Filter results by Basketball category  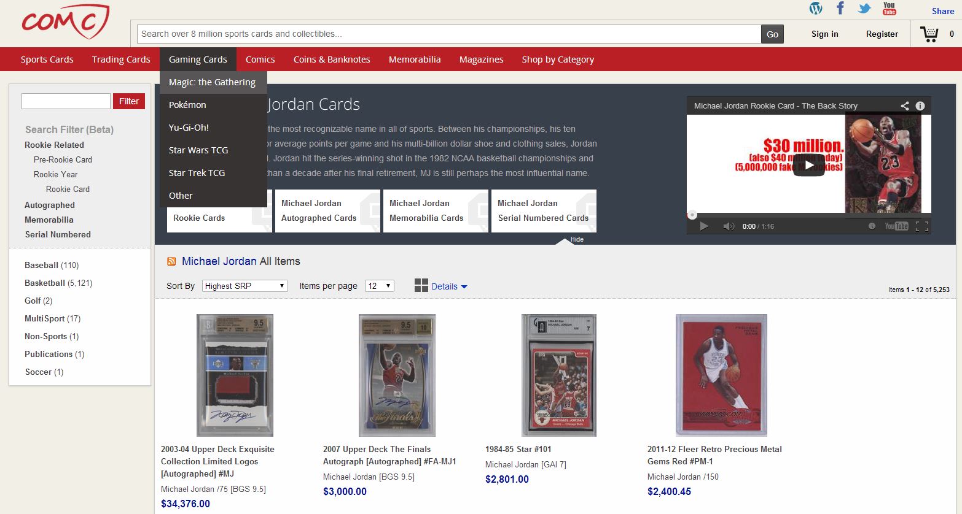(x=45, y=283)
